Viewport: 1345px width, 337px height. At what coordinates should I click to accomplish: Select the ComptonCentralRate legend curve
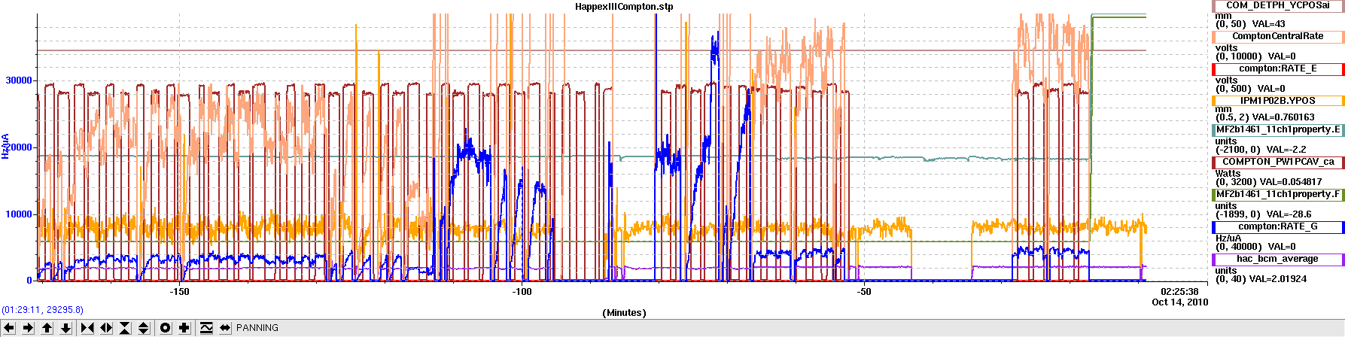pyautogui.click(x=1278, y=36)
